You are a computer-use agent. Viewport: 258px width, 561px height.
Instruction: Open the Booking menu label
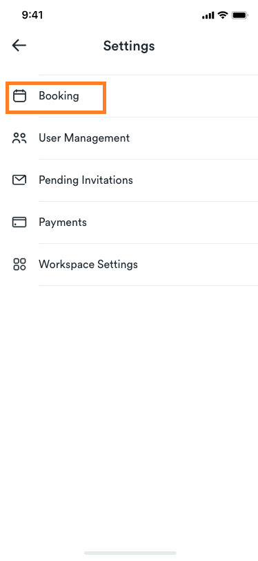(x=59, y=96)
